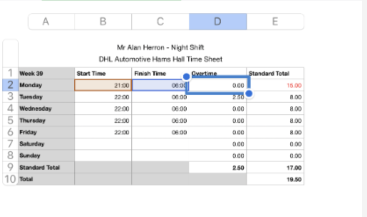Select Sunday's empty finish time cell
367x217 pixels.
point(160,156)
